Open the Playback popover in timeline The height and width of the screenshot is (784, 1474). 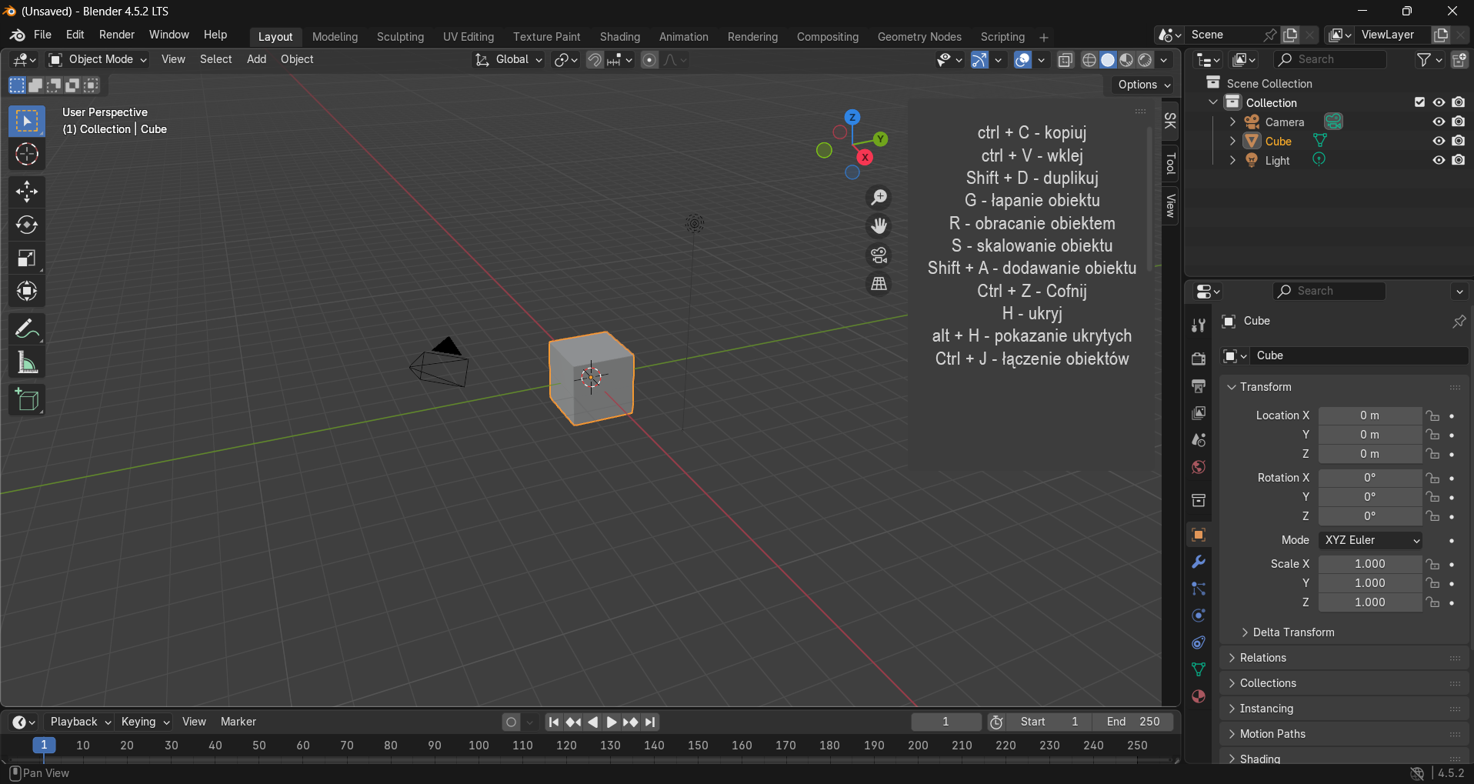pos(79,722)
